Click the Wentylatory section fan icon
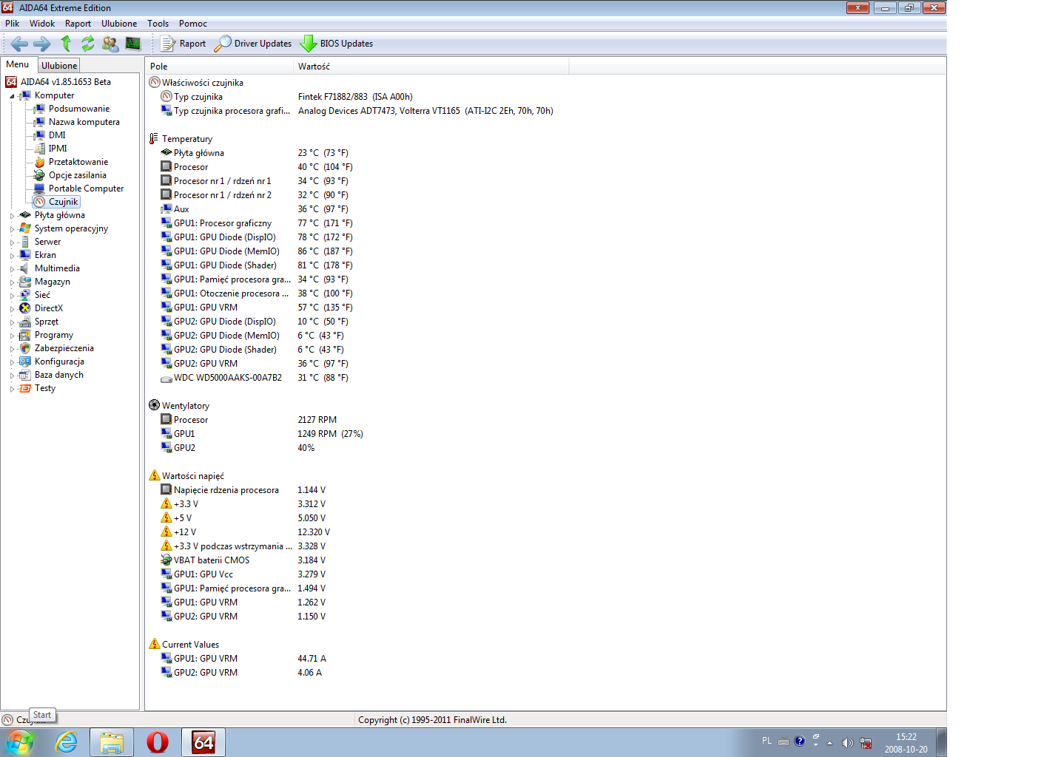 click(155, 405)
